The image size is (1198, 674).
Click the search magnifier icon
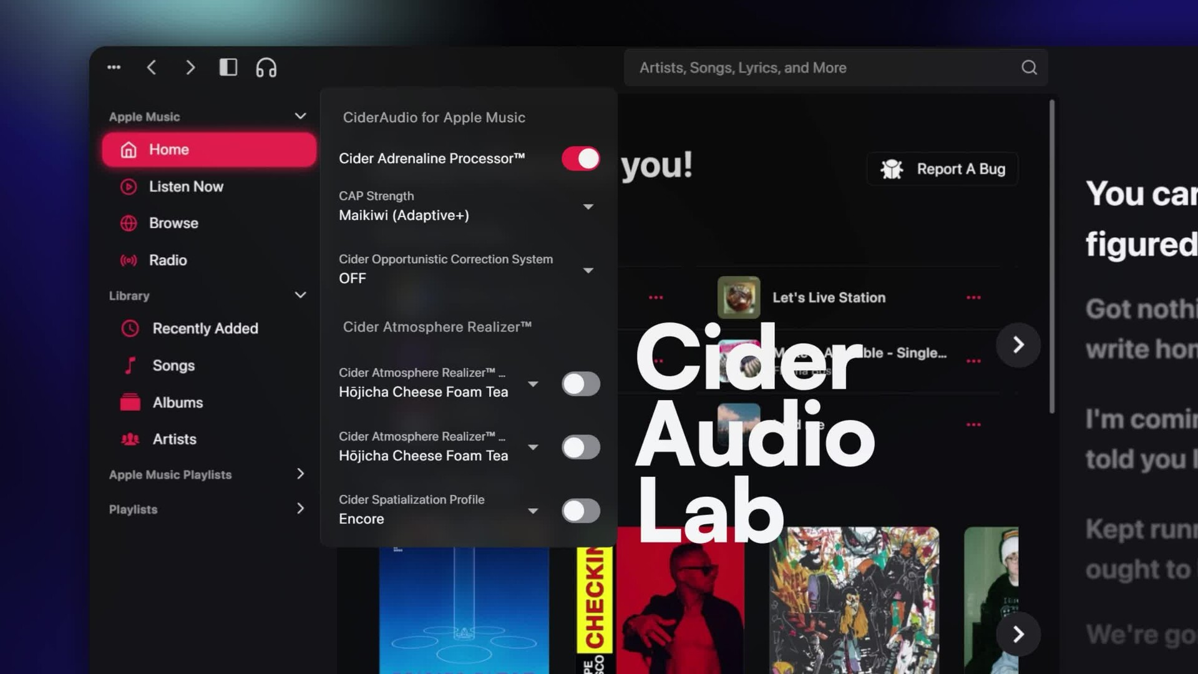(x=1029, y=67)
